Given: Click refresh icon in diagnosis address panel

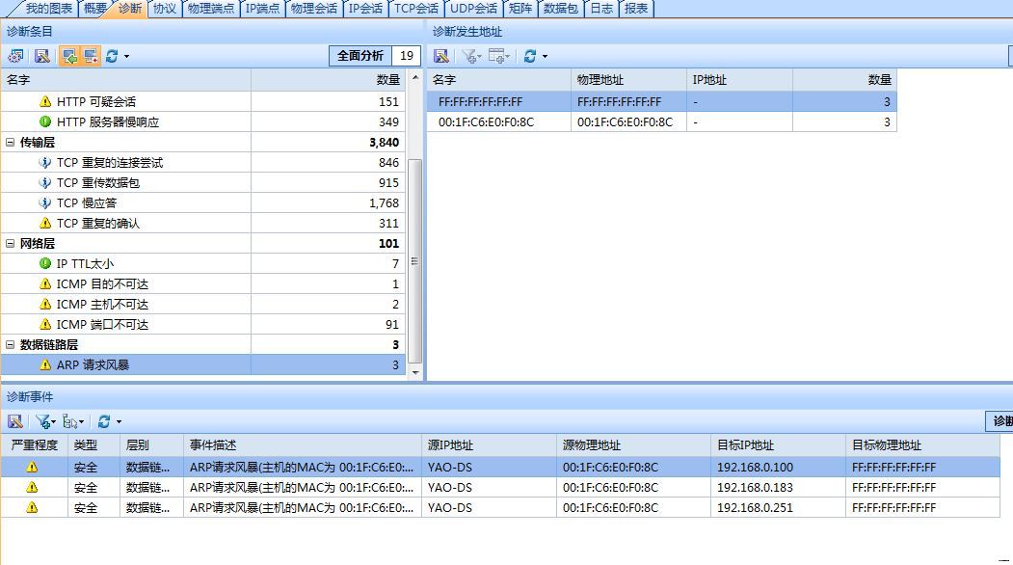Looking at the screenshot, I should 529,56.
